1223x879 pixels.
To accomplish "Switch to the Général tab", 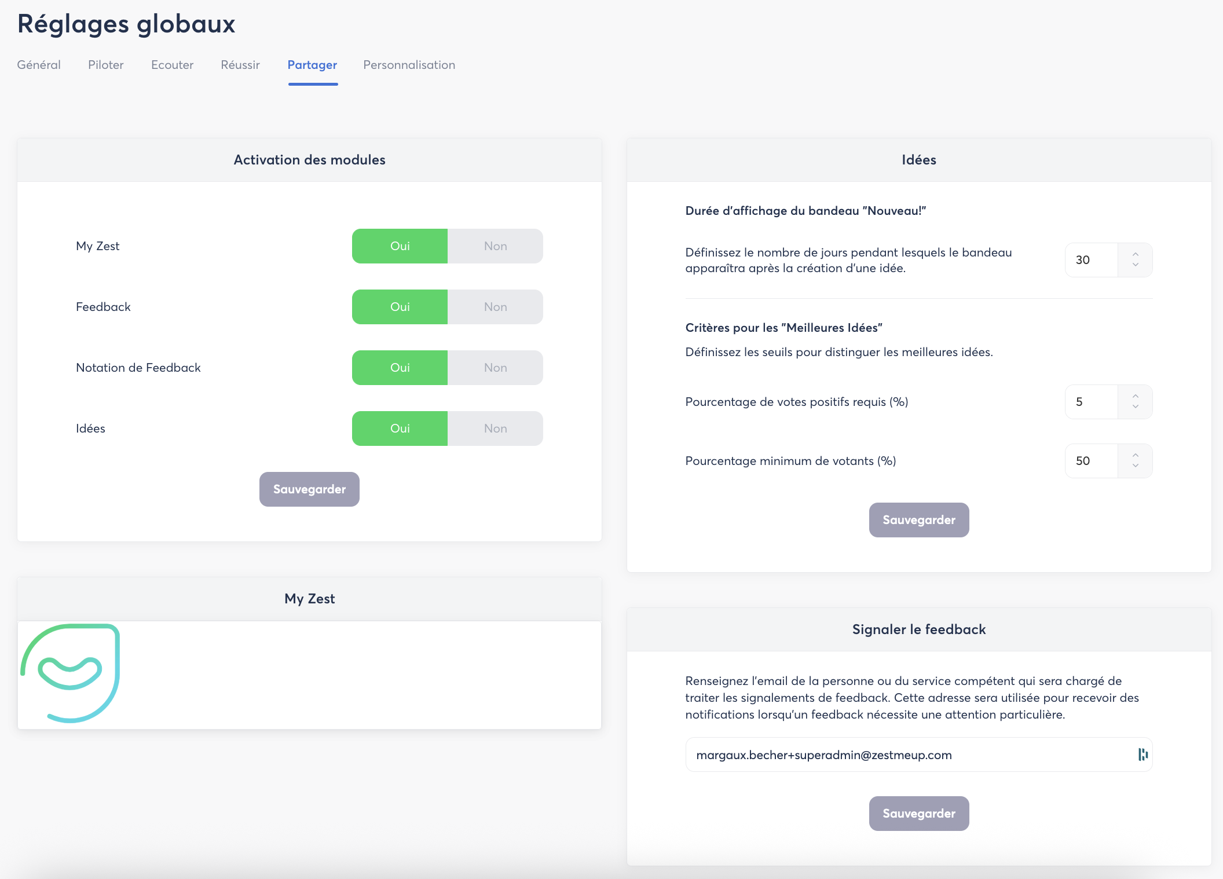I will coord(39,65).
